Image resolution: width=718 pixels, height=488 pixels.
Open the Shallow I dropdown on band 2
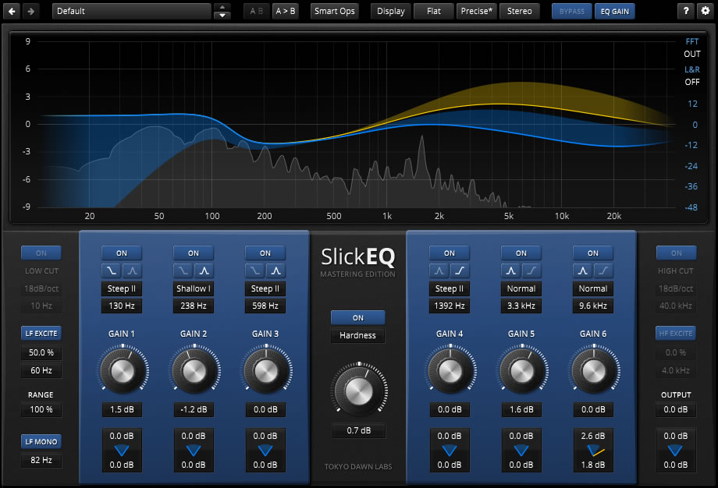pos(193,288)
